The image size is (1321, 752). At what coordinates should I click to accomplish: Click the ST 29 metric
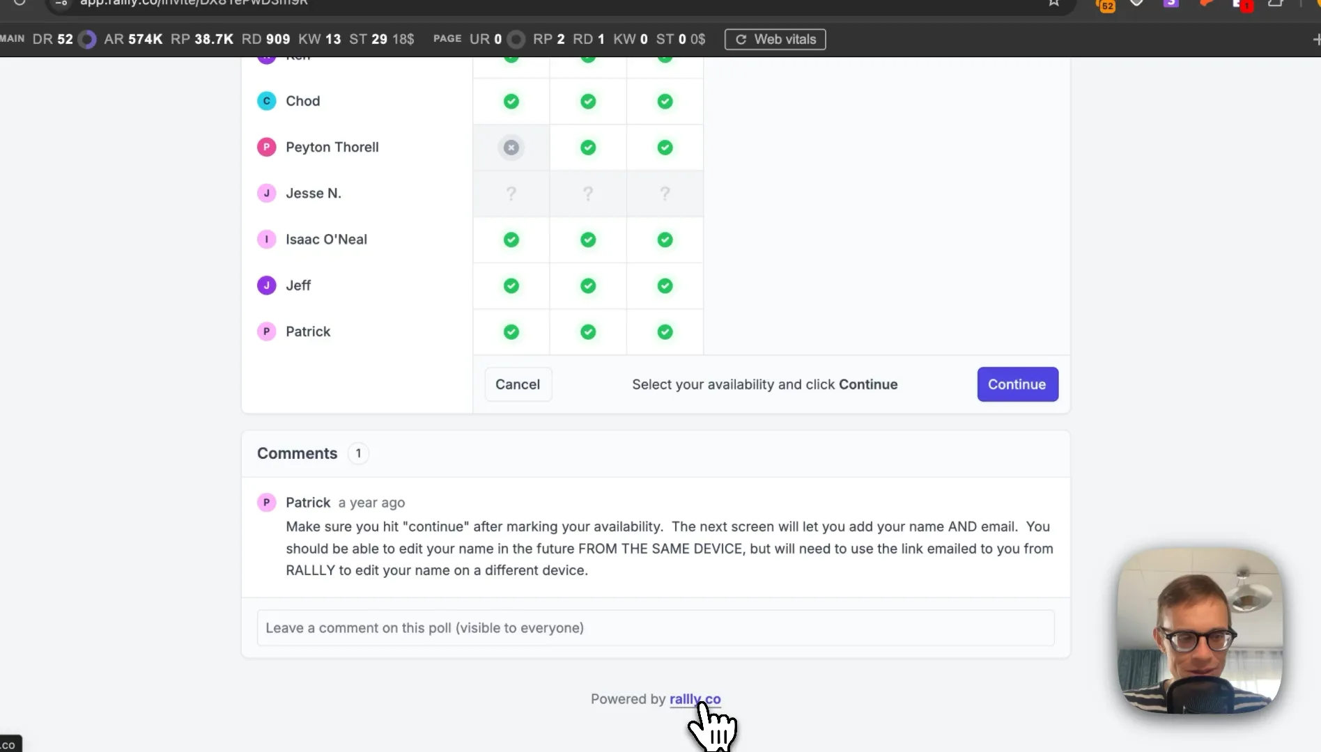click(368, 39)
